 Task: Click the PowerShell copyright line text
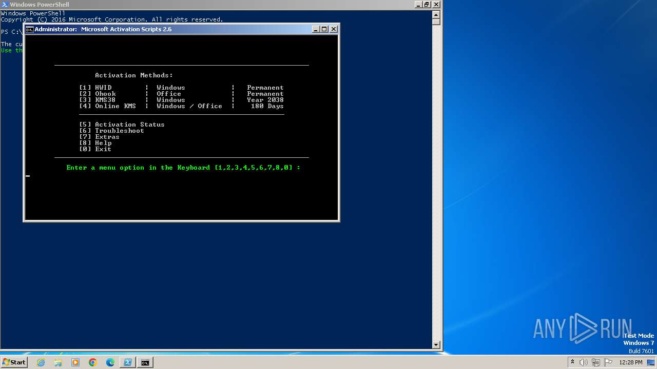pyautogui.click(x=112, y=19)
